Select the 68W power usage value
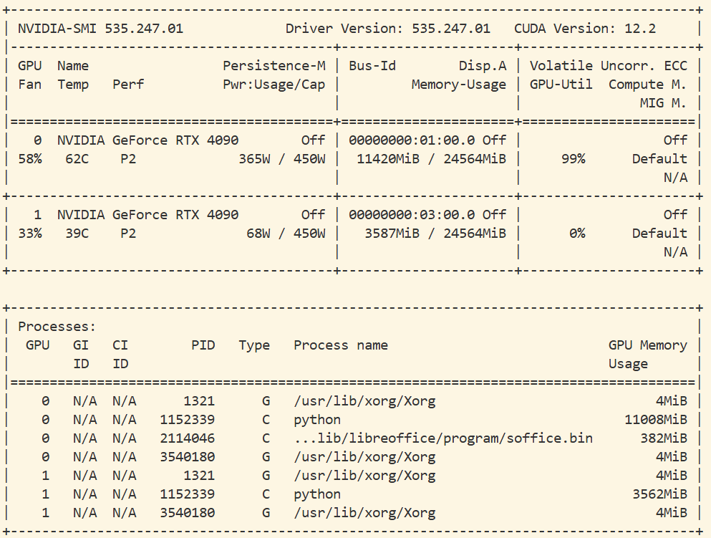Screen dimensions: 711x538 (261, 234)
